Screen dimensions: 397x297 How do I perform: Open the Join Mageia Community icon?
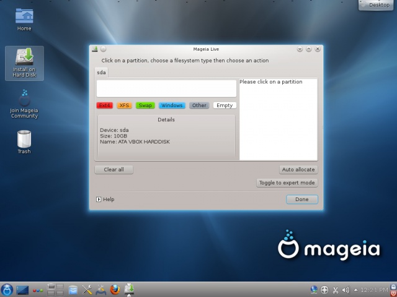coord(24,104)
